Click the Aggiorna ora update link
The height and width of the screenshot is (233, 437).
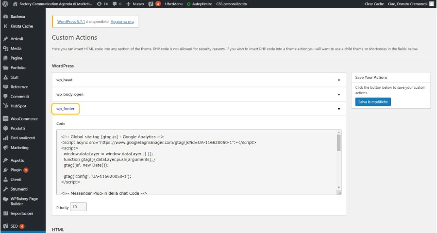[122, 21]
